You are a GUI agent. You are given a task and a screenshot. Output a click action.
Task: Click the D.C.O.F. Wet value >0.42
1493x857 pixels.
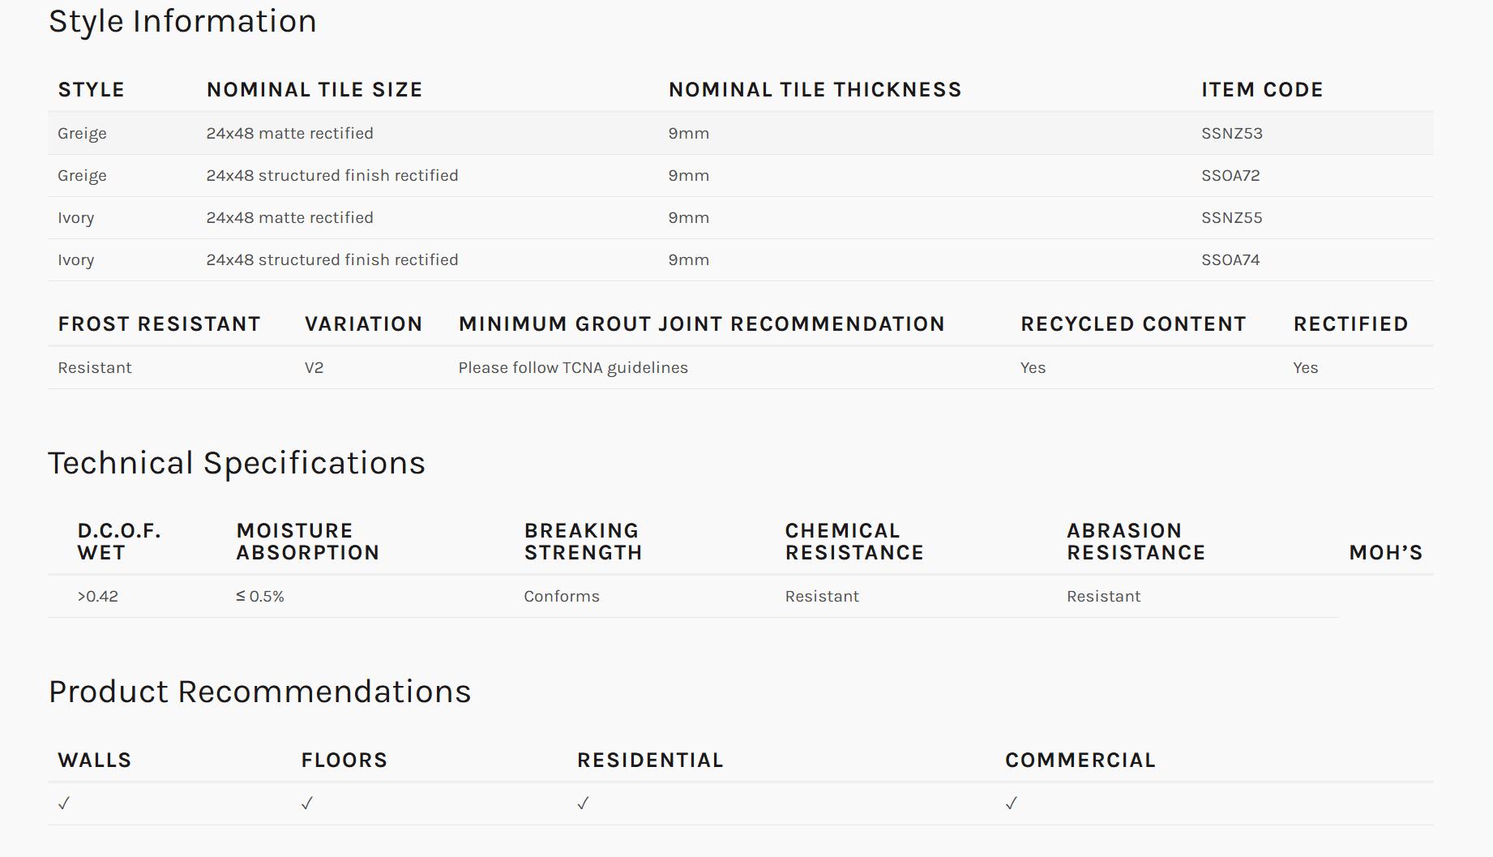pyautogui.click(x=98, y=596)
